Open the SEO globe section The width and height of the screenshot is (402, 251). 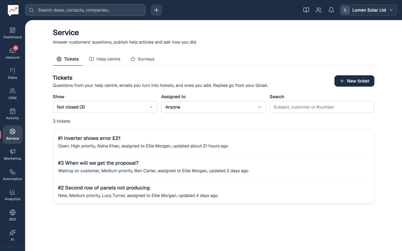[12, 215]
